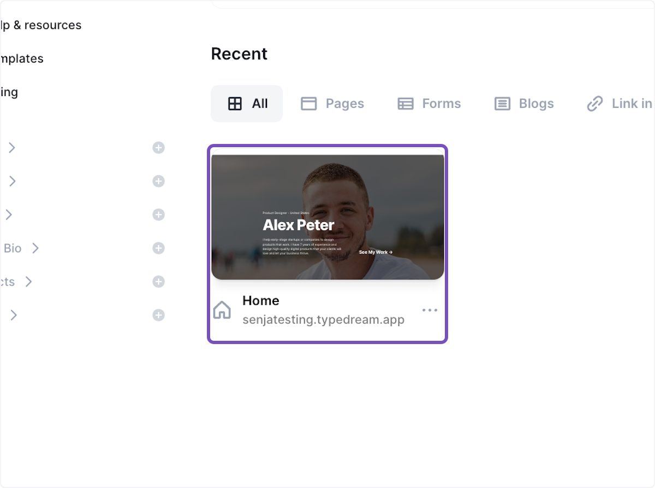Click the plus icon next to Bio
Screen dimensions: 655x488
click(x=158, y=248)
